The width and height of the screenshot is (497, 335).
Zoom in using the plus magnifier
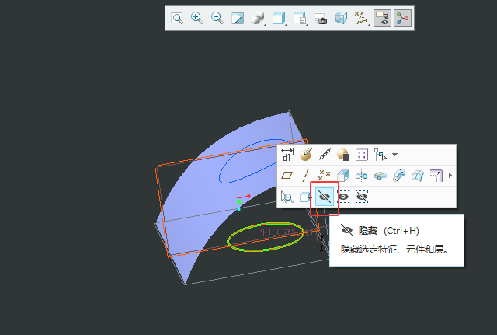coord(196,18)
